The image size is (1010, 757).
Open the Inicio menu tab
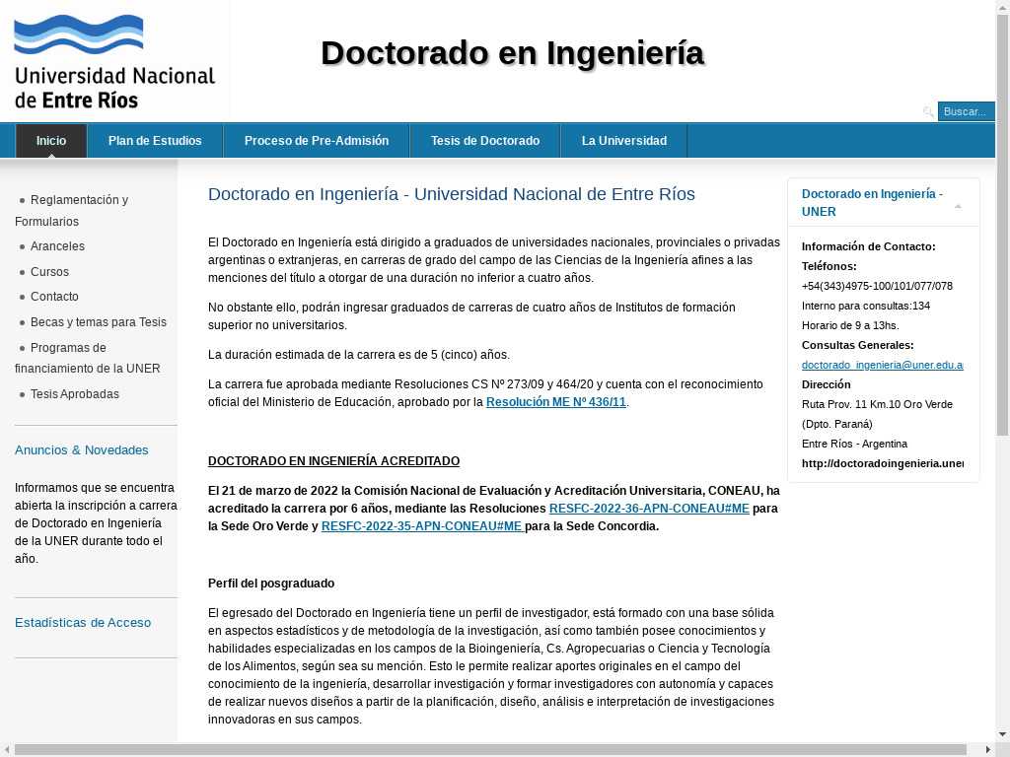[x=51, y=140]
